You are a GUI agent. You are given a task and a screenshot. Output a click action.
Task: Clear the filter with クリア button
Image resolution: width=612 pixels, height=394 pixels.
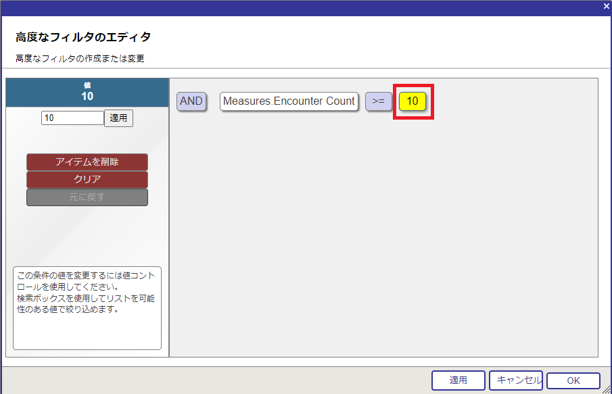point(87,180)
